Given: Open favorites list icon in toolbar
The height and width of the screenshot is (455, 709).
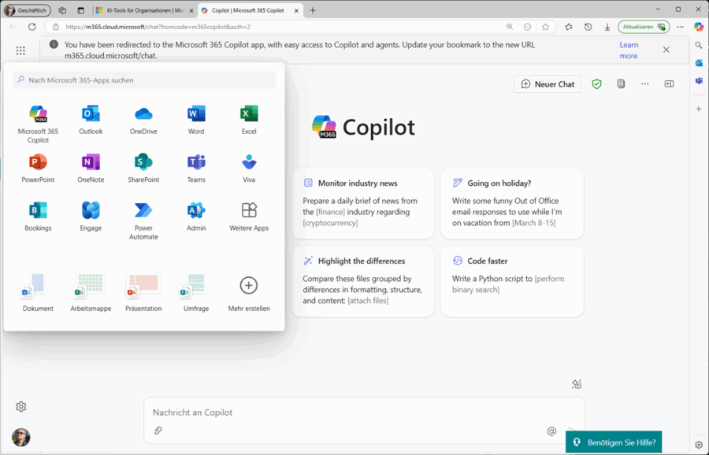Looking at the screenshot, I should pyautogui.click(x=568, y=27).
